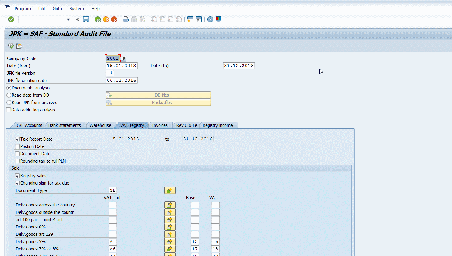Click the green Back arrow icon
Viewport: 452px width, 256px height.
[98, 19]
